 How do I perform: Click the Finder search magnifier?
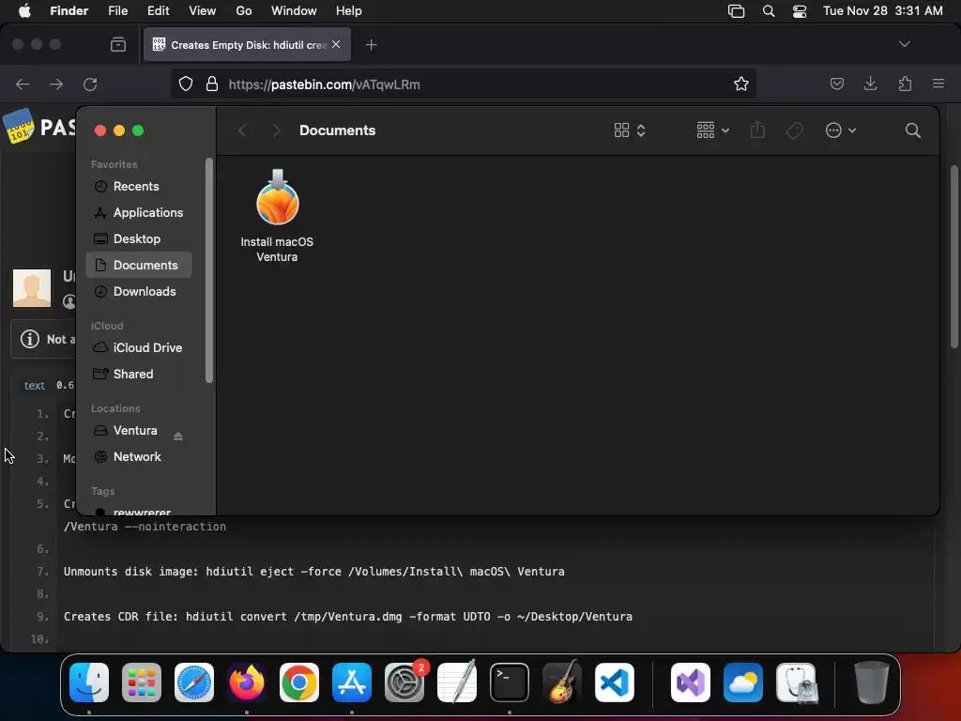(x=912, y=130)
